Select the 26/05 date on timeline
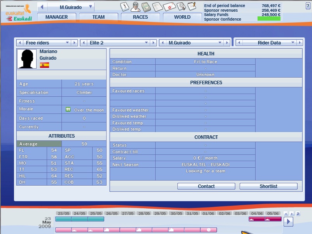Screen dimensions: 312x234 (x=112, y=213)
